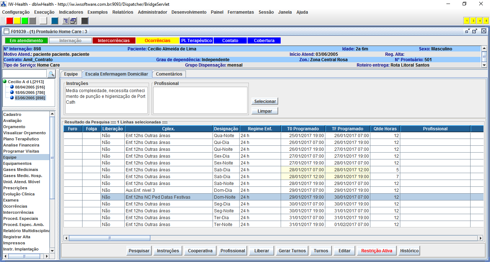This screenshot has width=490, height=262.
Task: Switch to the Comentários tab
Action: pyautogui.click(x=169, y=74)
